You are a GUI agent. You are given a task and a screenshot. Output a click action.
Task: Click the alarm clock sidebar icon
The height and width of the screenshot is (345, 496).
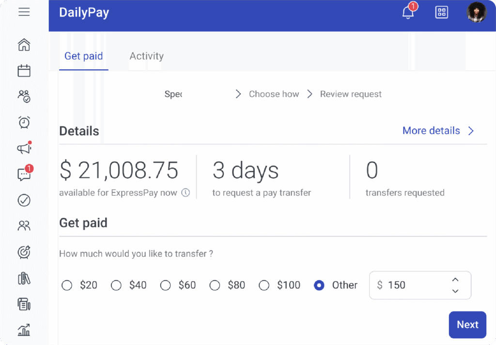pos(24,122)
